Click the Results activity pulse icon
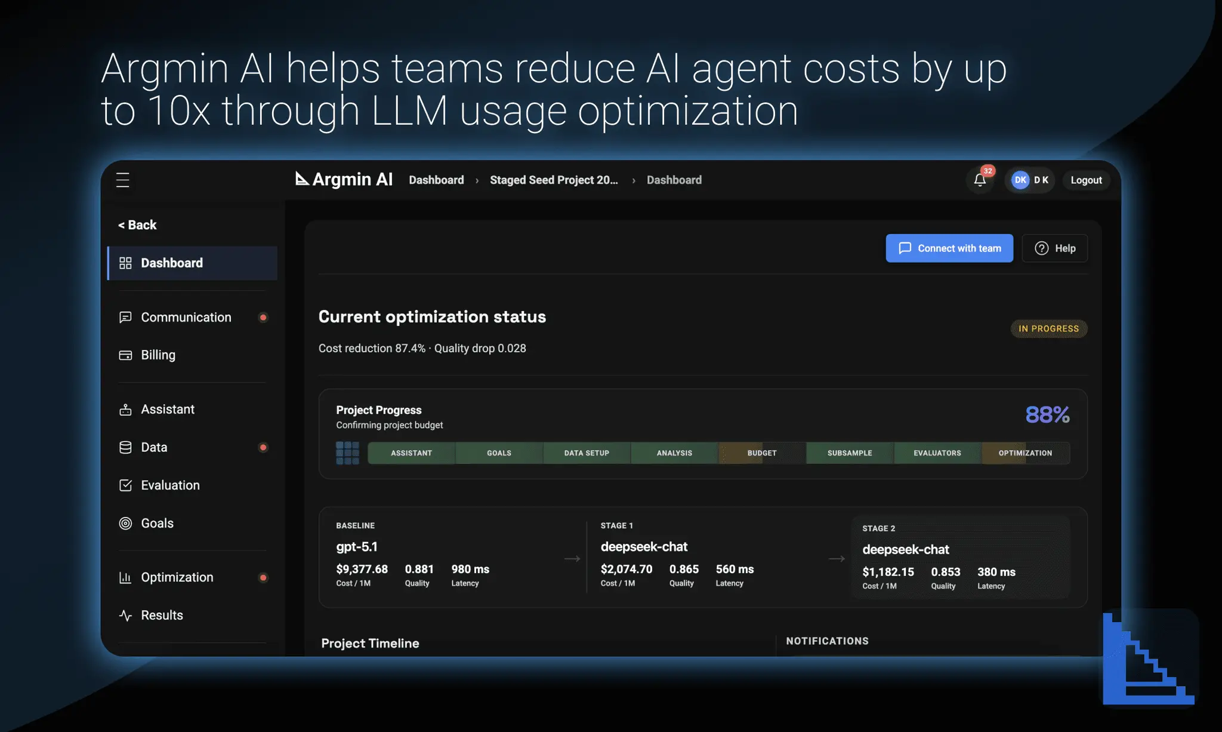The height and width of the screenshot is (732, 1222). tap(125, 615)
